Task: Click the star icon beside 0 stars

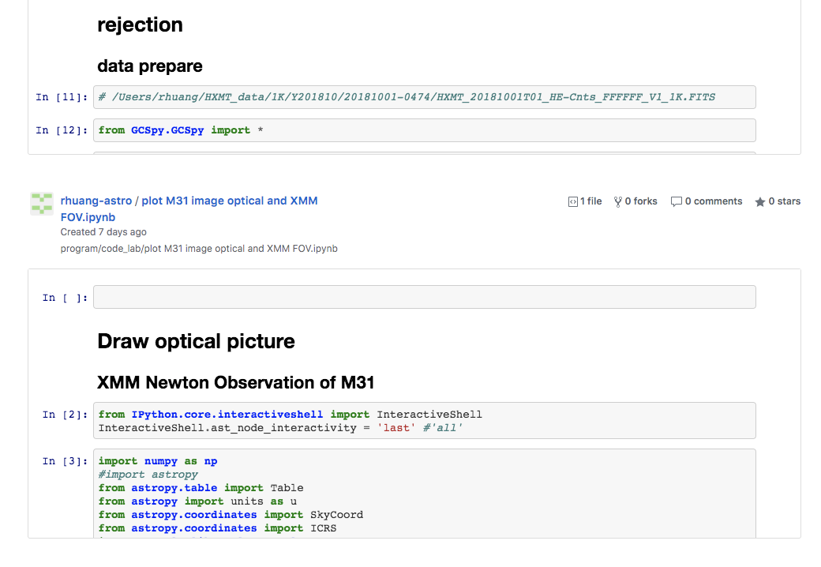Action: pyautogui.click(x=760, y=202)
